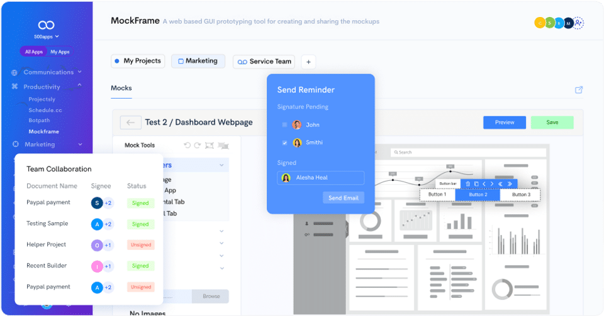Select the Mocks tab
Screen dimensions: 604x316
pos(121,88)
